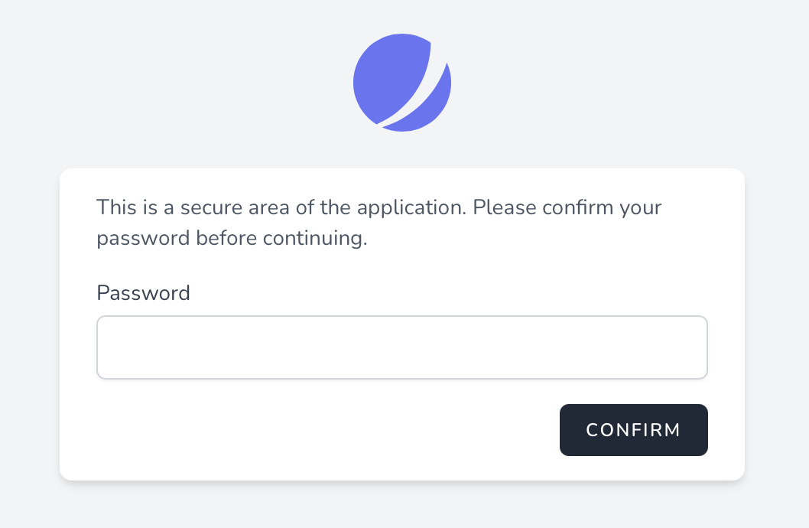Click the area below the CONFIRM button
The image size is (809, 528).
pyautogui.click(x=633, y=465)
